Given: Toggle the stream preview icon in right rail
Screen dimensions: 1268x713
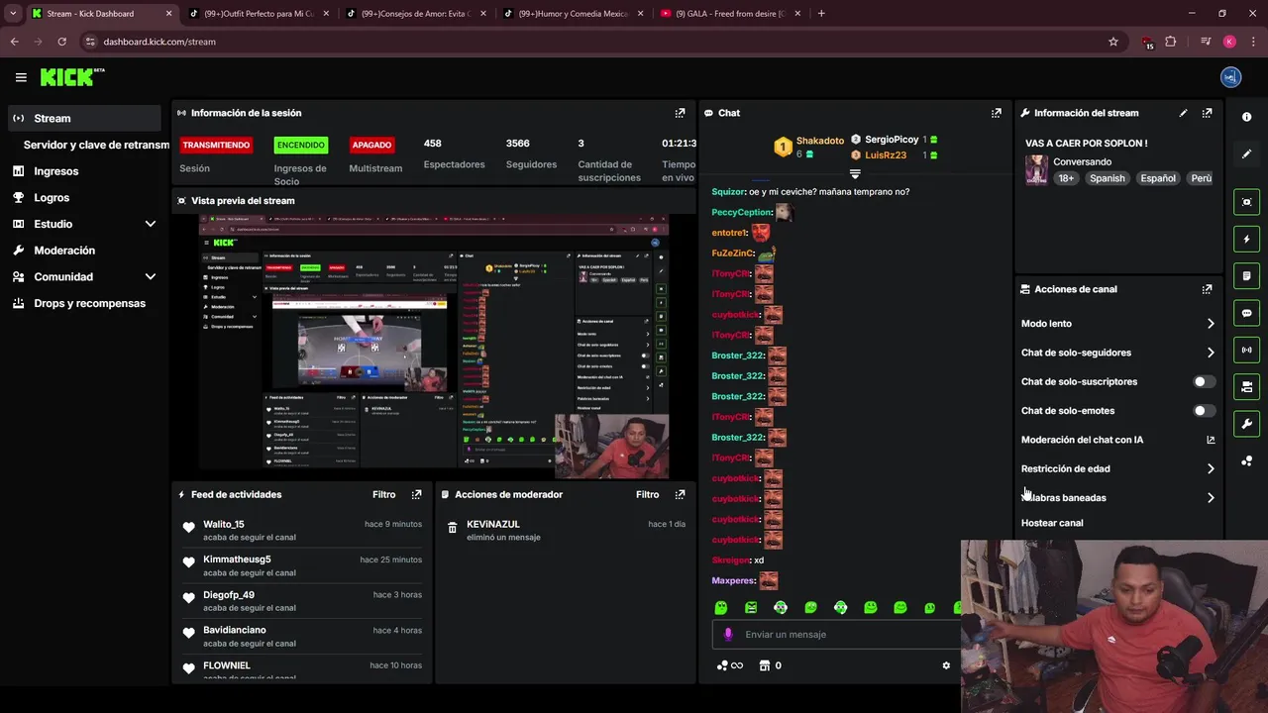Looking at the screenshot, I should [x=1246, y=202].
